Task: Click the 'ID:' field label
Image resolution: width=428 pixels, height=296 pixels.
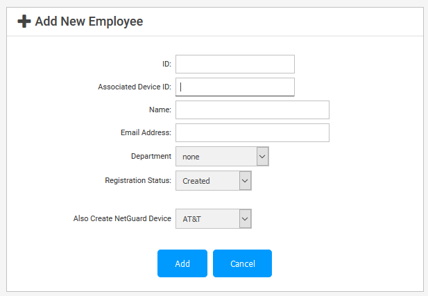Action: coord(166,64)
